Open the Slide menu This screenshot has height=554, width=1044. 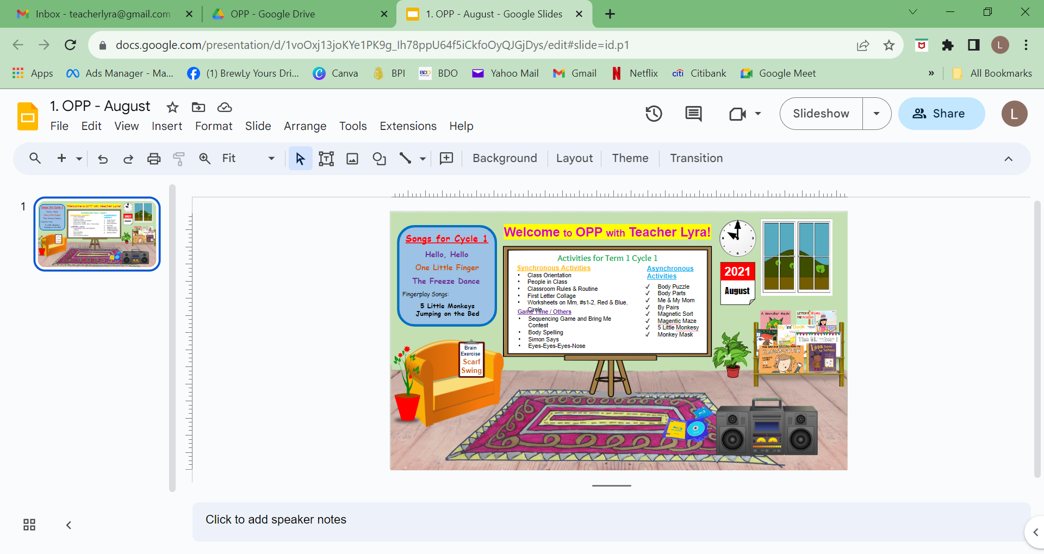[x=258, y=126]
